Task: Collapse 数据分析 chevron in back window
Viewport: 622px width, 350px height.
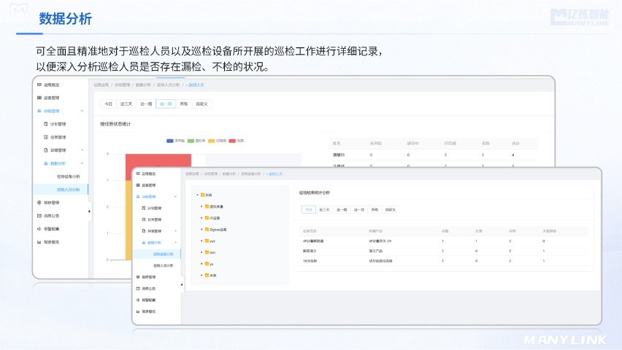Action: [x=82, y=163]
